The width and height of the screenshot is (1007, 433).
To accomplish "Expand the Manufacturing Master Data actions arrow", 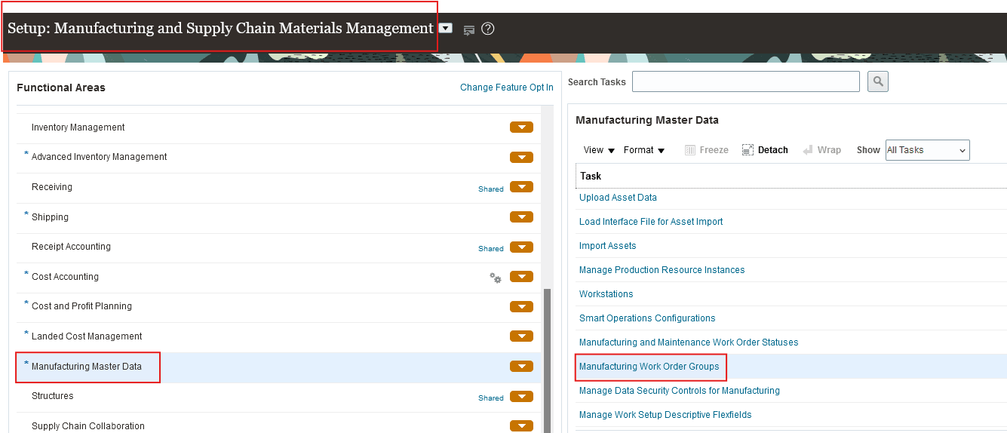I will (x=521, y=367).
